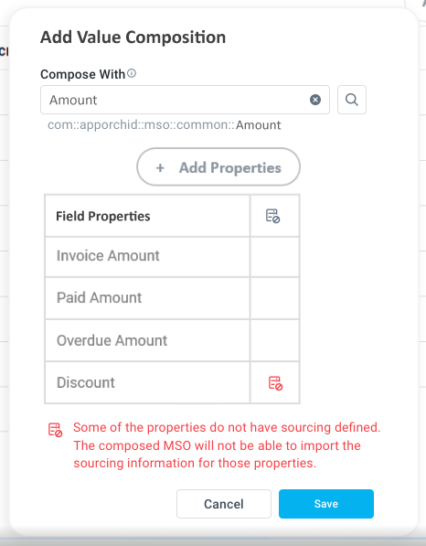Click the Field Properties column header
The height and width of the screenshot is (546, 426).
[x=147, y=216]
